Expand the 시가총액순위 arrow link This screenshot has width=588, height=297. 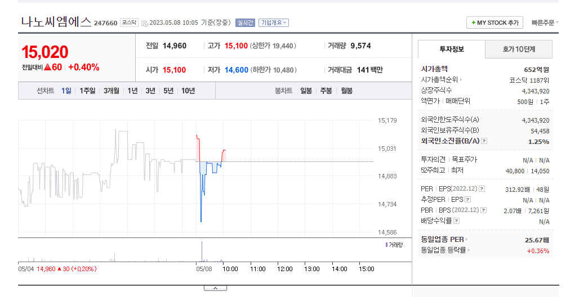tap(461, 80)
